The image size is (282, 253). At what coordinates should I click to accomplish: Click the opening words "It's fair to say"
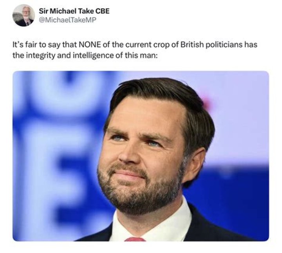pyautogui.click(x=32, y=44)
